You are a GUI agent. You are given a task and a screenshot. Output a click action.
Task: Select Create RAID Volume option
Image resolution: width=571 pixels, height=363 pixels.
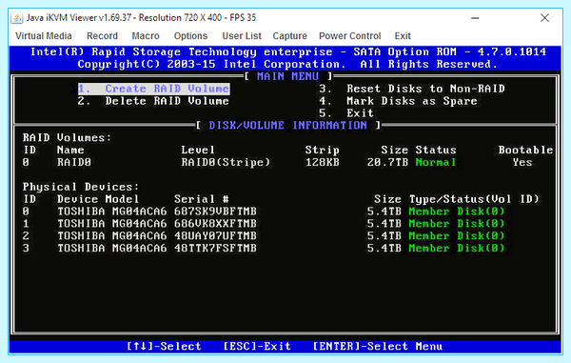[153, 89]
